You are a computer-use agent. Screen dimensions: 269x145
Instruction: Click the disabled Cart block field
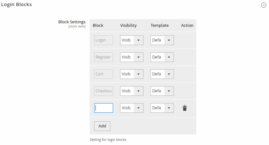point(104,74)
